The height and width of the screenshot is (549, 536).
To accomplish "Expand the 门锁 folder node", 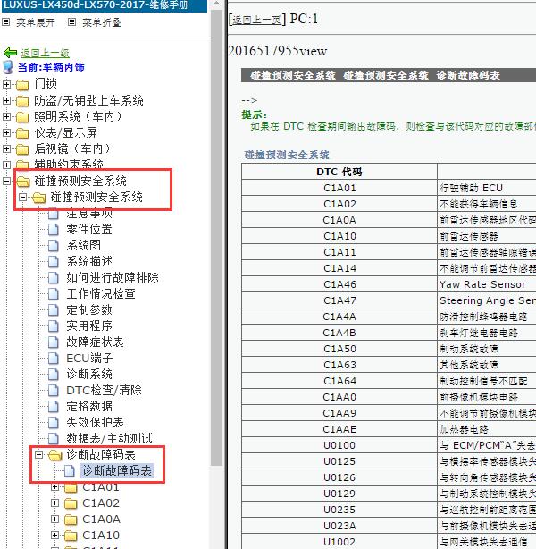I will coord(6,84).
